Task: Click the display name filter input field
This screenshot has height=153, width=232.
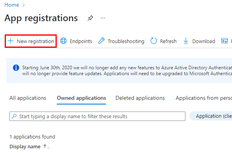Action: pyautogui.click(x=97, y=116)
